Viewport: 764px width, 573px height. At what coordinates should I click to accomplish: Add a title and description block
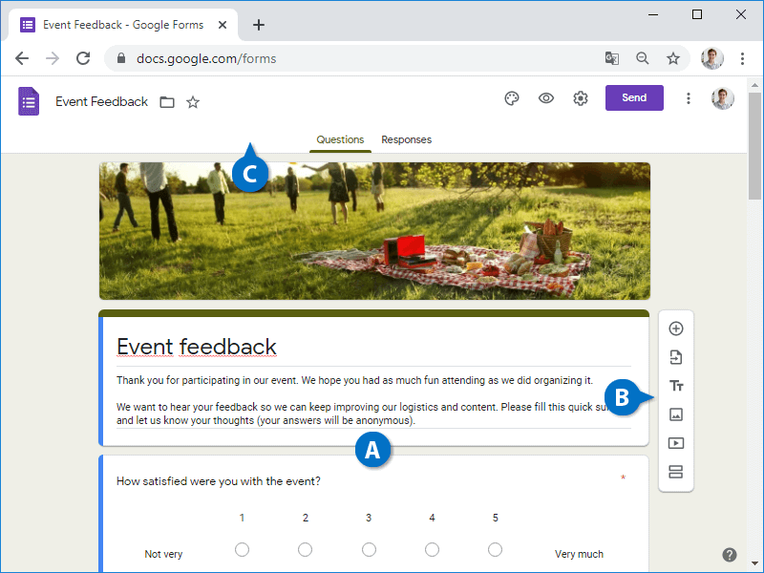(x=676, y=386)
